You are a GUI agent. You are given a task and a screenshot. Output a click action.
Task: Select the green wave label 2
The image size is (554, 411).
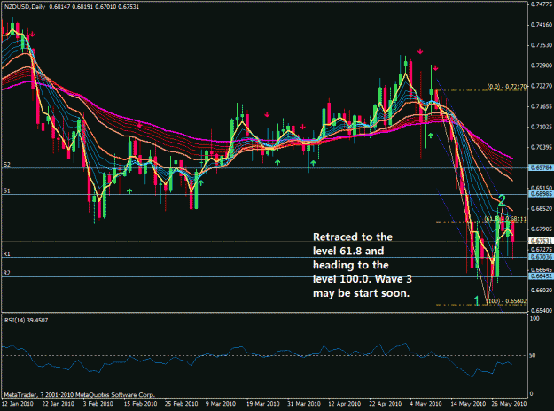click(x=502, y=200)
